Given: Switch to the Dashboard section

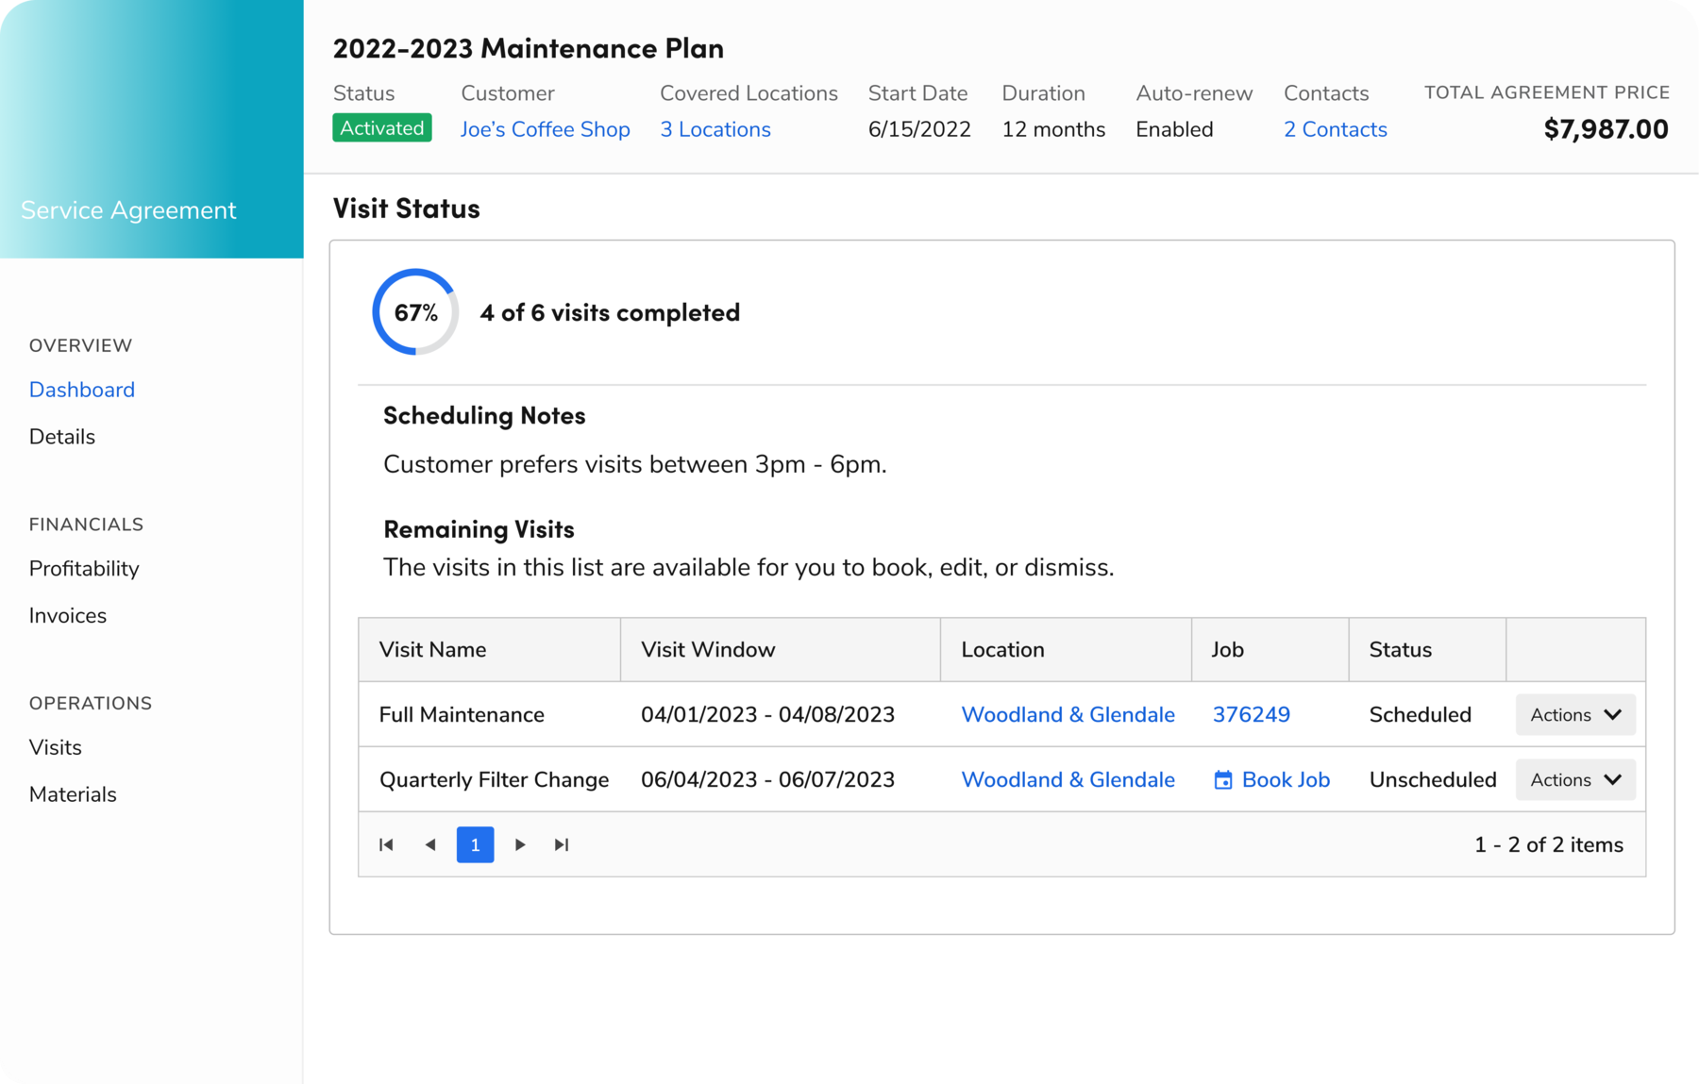Looking at the screenshot, I should pos(81,389).
